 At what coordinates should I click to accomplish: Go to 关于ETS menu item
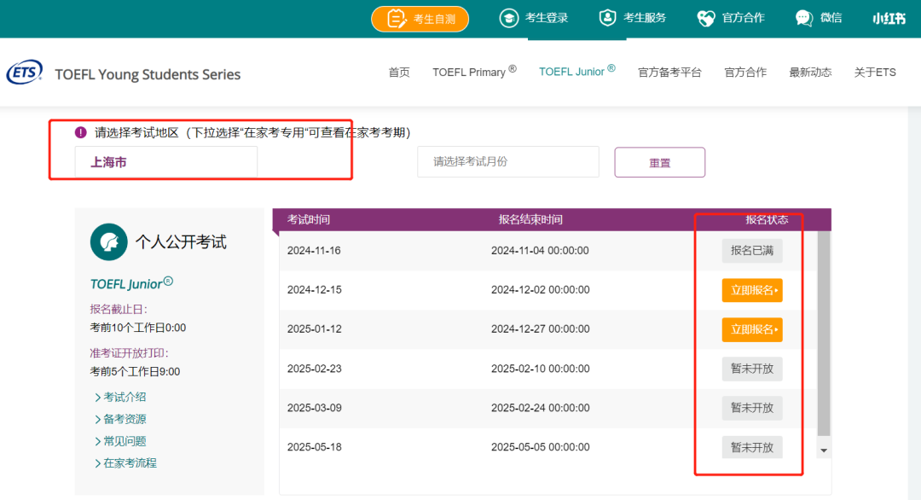click(x=875, y=73)
